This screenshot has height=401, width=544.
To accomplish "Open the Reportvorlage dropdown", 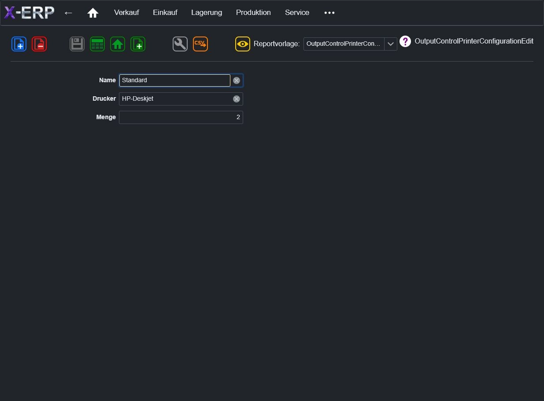I will pyautogui.click(x=350, y=44).
